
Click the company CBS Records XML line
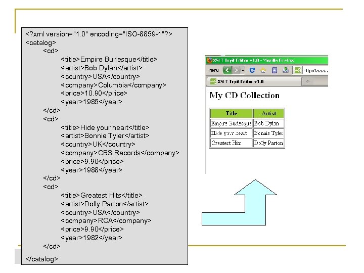point(120,153)
